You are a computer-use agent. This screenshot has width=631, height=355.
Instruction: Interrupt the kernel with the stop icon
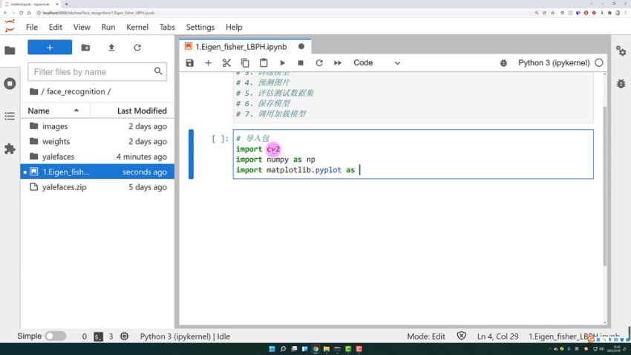301,63
